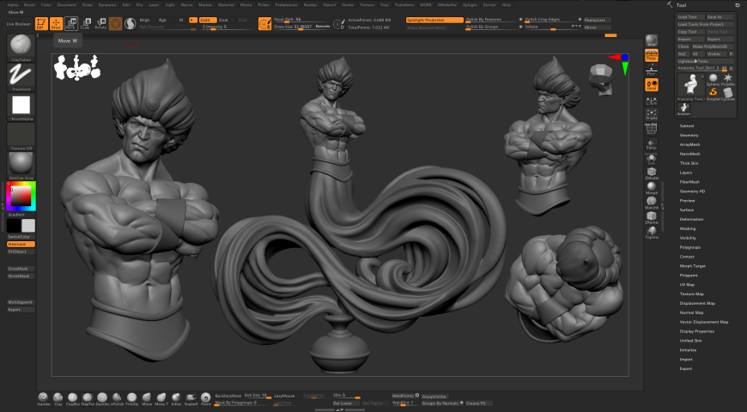Open the Freehand stroke selector
This screenshot has height=412, width=747.
click(x=21, y=76)
